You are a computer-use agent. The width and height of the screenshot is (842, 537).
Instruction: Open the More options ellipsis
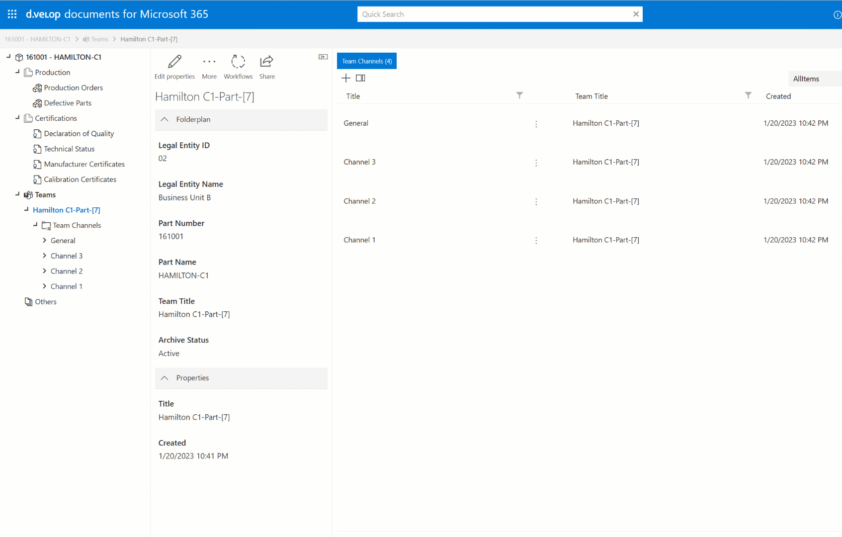click(x=209, y=62)
